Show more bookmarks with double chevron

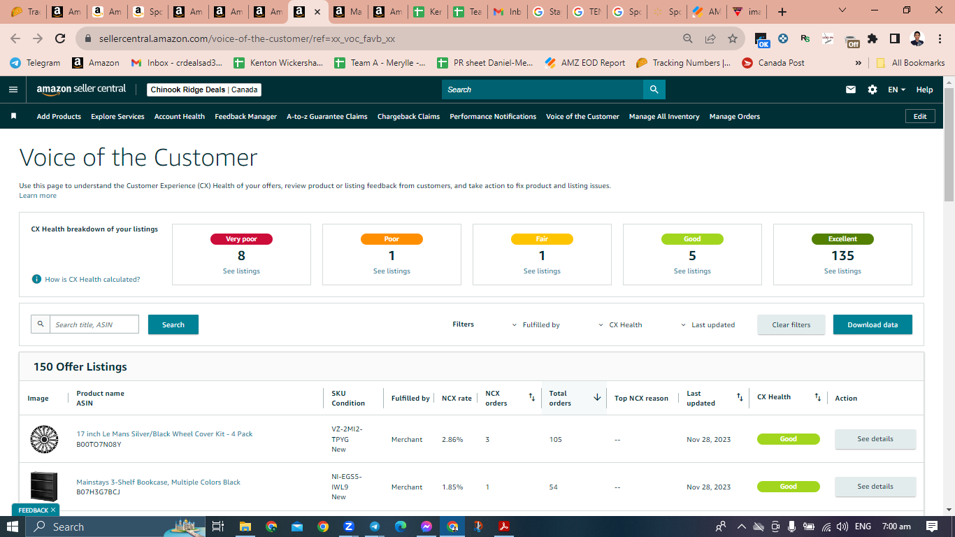[858, 63]
